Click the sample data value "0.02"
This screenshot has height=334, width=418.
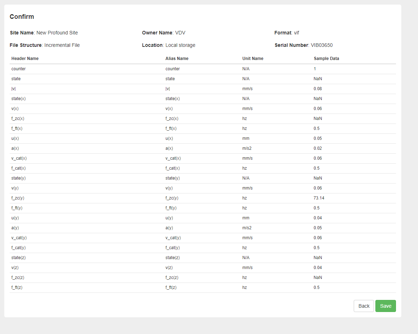[318, 148]
